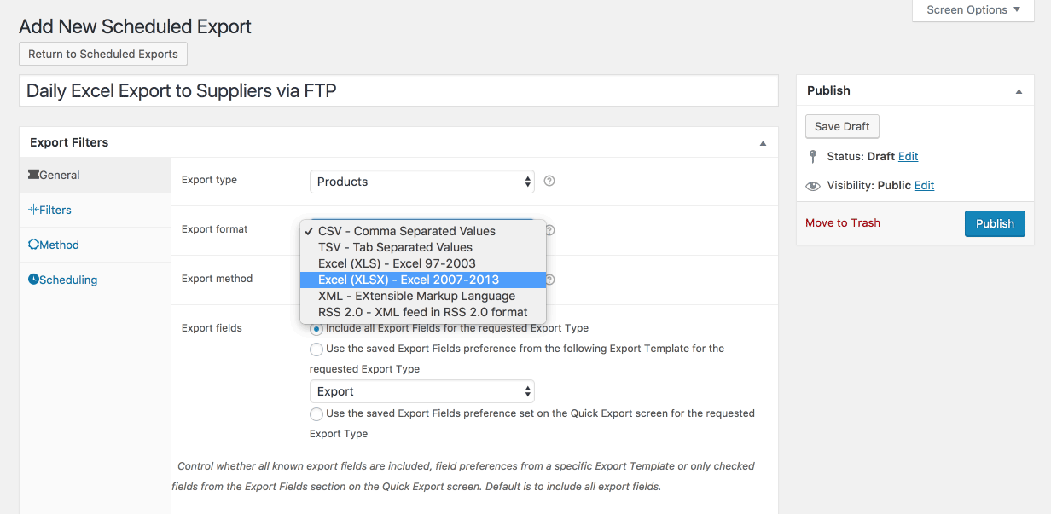The height and width of the screenshot is (514, 1051).
Task: Click the Publish button
Action: [995, 223]
